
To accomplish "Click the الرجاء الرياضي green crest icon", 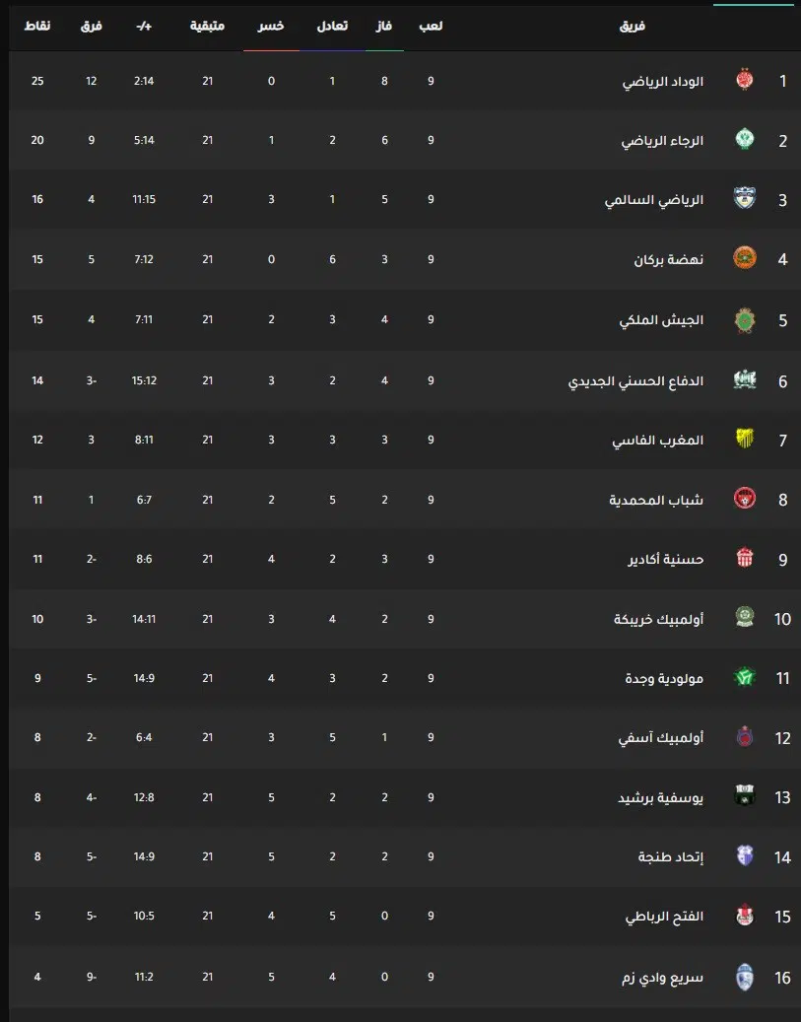I will pos(744,140).
